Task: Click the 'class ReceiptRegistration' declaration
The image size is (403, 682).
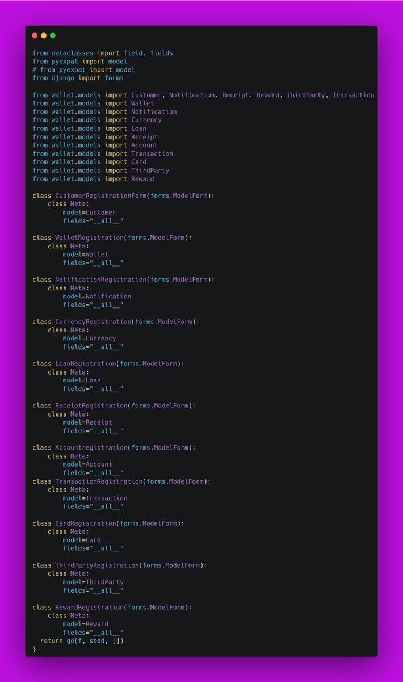Action: point(114,406)
